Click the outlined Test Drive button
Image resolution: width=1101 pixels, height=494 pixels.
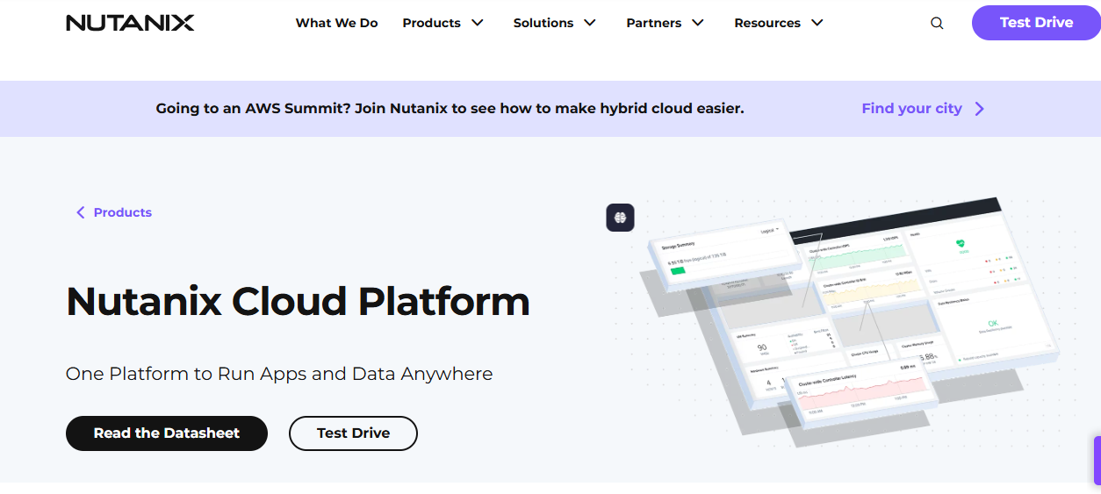(x=353, y=433)
